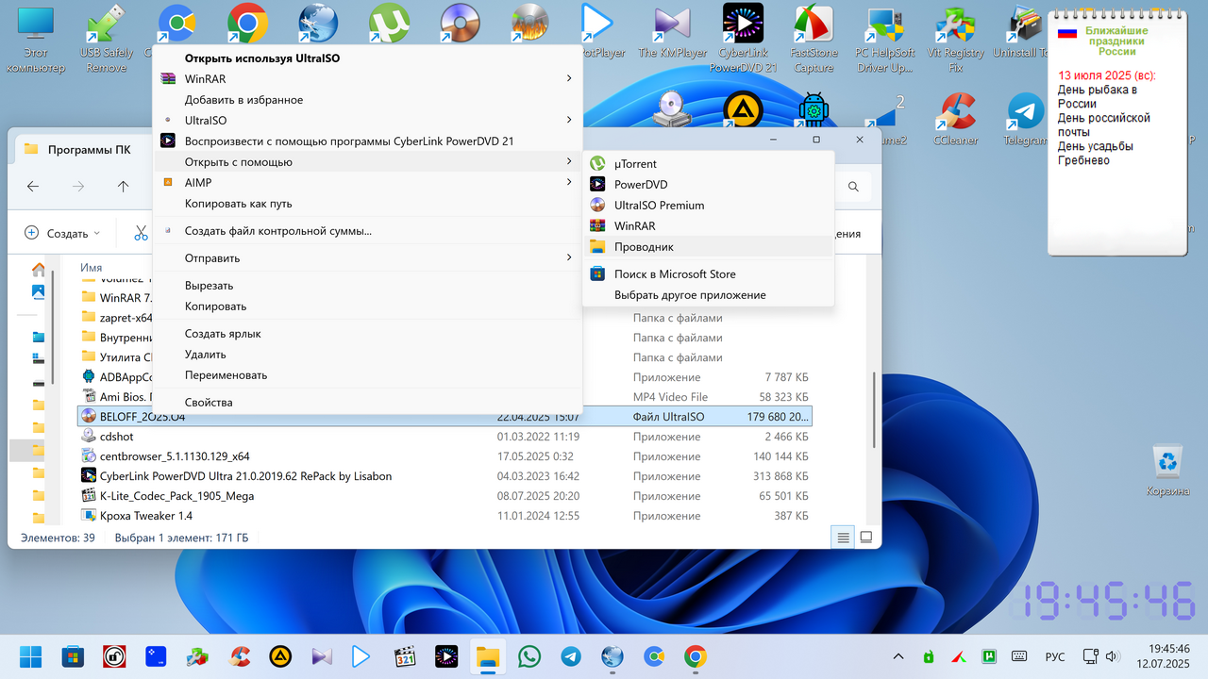
Task: Click File Explorer taskbar icon
Action: (488, 656)
